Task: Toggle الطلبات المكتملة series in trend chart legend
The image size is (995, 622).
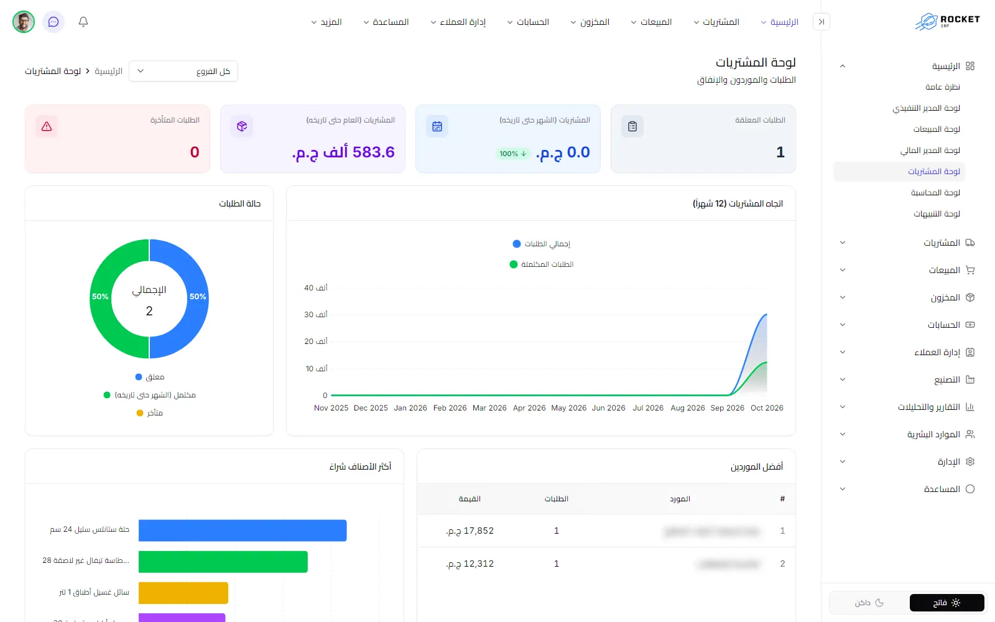Action: click(541, 264)
